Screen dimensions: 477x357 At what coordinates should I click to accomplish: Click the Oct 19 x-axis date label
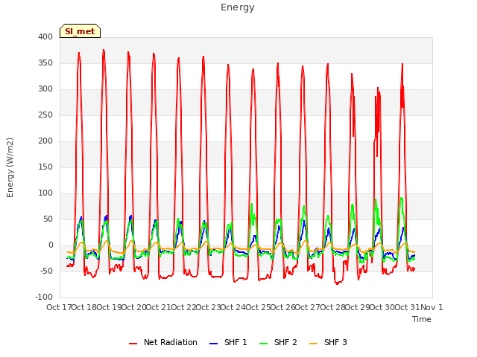click(110, 307)
